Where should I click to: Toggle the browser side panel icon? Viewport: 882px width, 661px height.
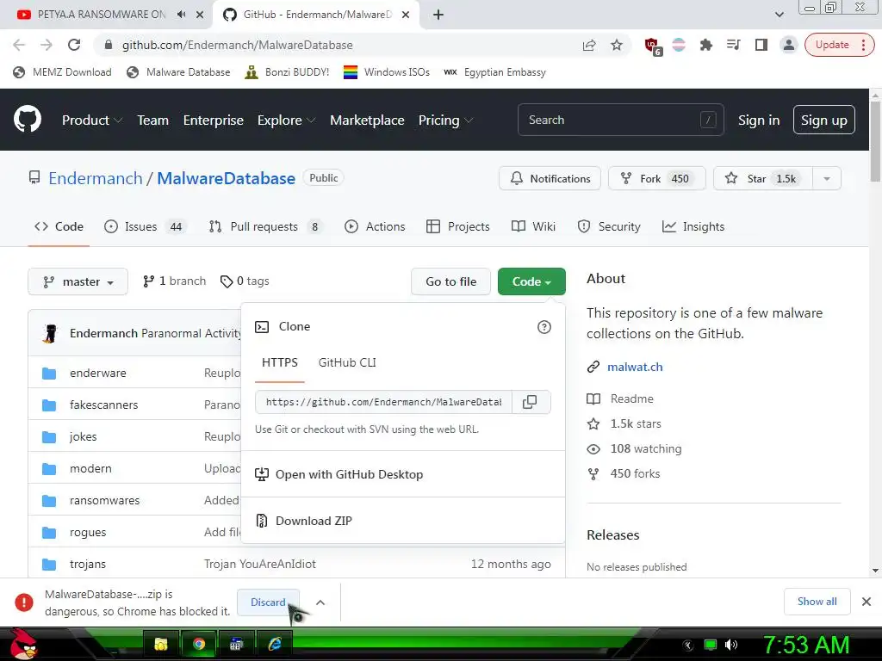(761, 45)
